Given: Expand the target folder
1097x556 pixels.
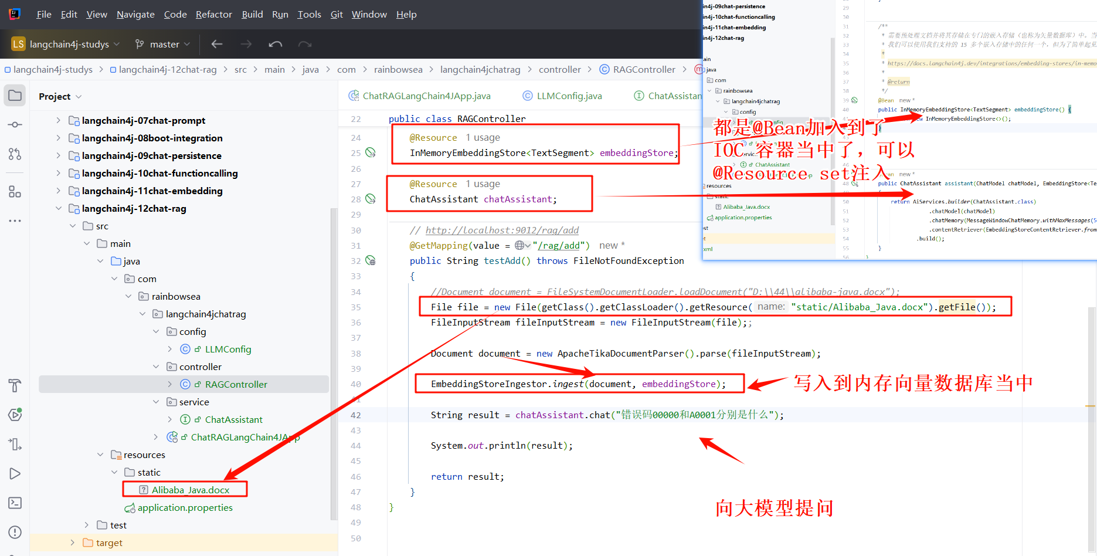Looking at the screenshot, I should (72, 543).
